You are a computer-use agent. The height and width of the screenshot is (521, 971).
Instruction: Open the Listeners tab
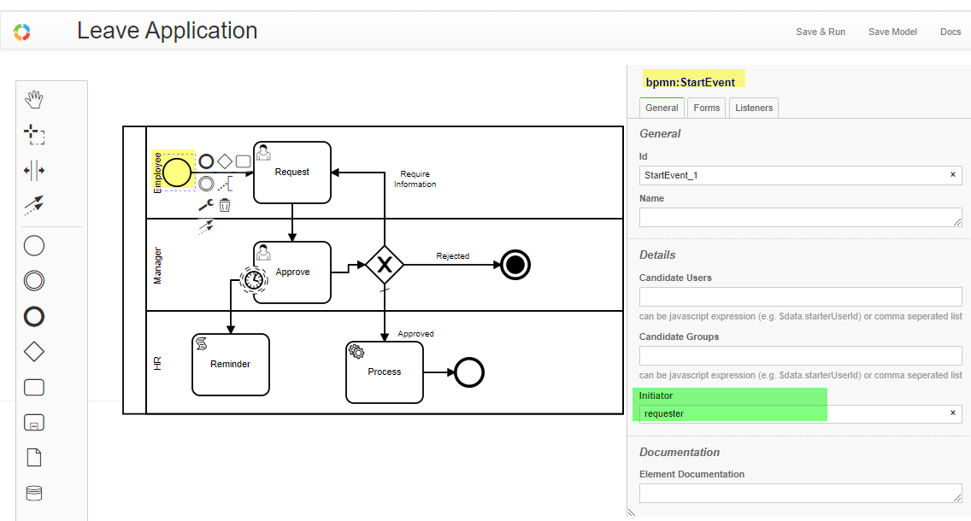(753, 108)
